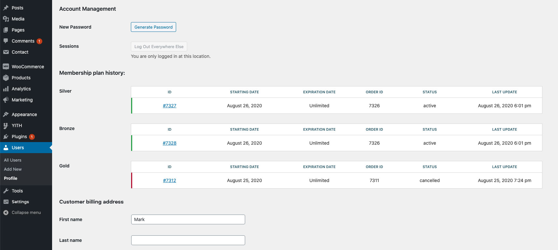Image resolution: width=558 pixels, height=250 pixels.
Task: Click the Posts pushpin icon
Action: 6,8
